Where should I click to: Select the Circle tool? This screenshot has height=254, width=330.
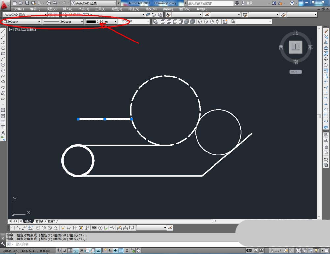(3, 65)
